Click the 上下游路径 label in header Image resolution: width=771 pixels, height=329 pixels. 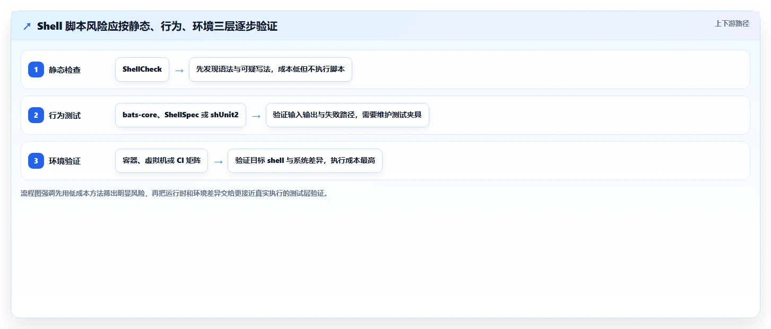[732, 23]
